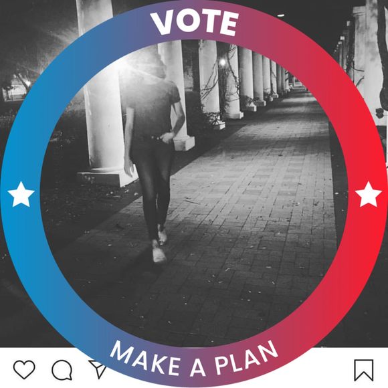Share the post using the paper plane icon
Image resolution: width=388 pixels, height=388 pixels.
tap(98, 369)
